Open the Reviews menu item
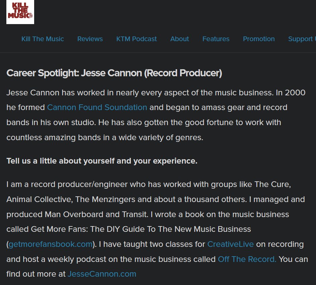Screen dimensions: 316x285 [x=90, y=39]
